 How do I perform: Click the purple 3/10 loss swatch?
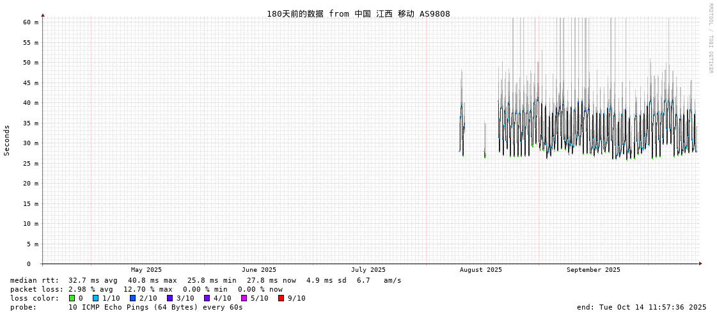click(169, 298)
